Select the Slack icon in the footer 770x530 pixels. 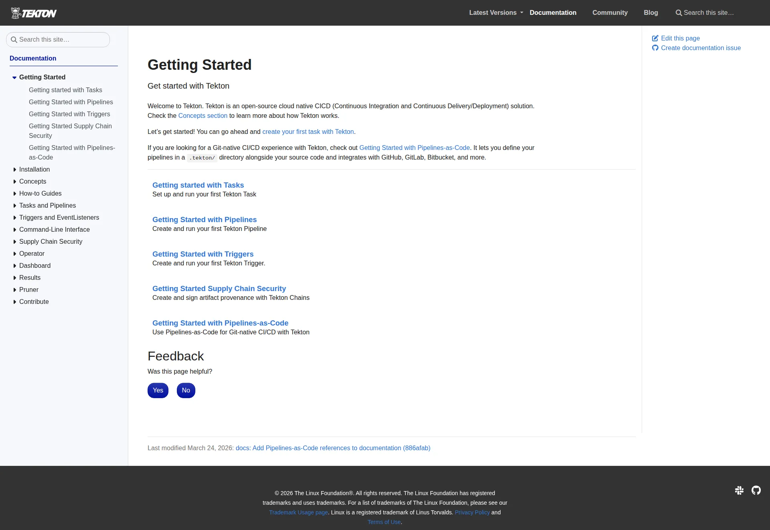pos(739,490)
